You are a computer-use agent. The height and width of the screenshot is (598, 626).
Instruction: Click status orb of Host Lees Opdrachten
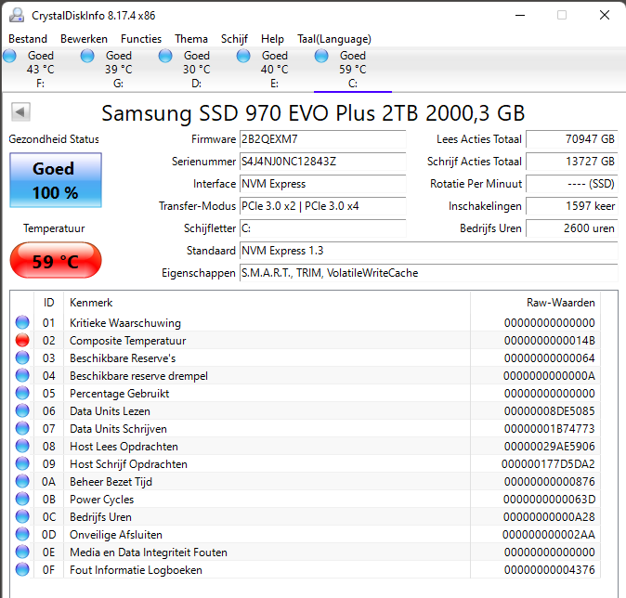click(22, 446)
